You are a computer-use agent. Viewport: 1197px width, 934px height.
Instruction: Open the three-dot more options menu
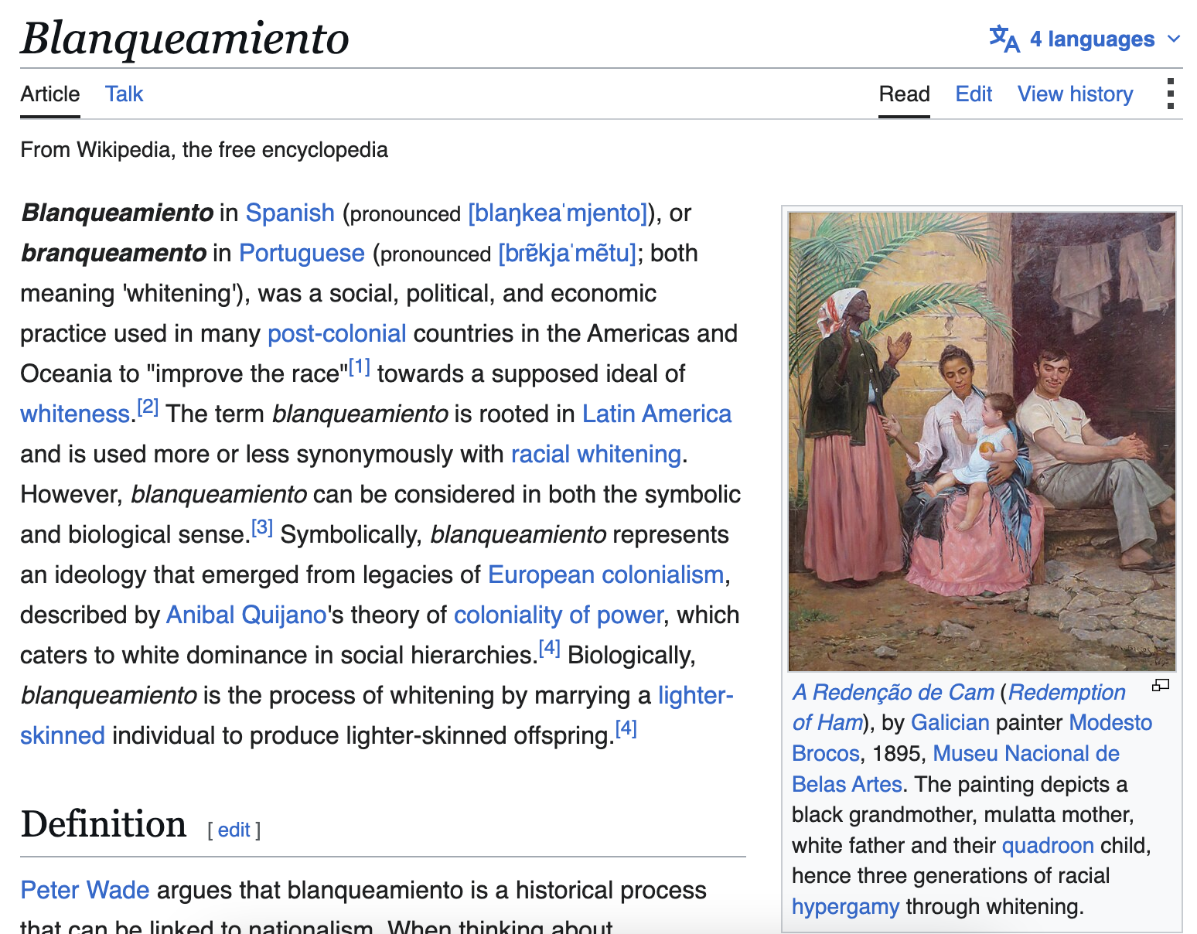(1171, 94)
